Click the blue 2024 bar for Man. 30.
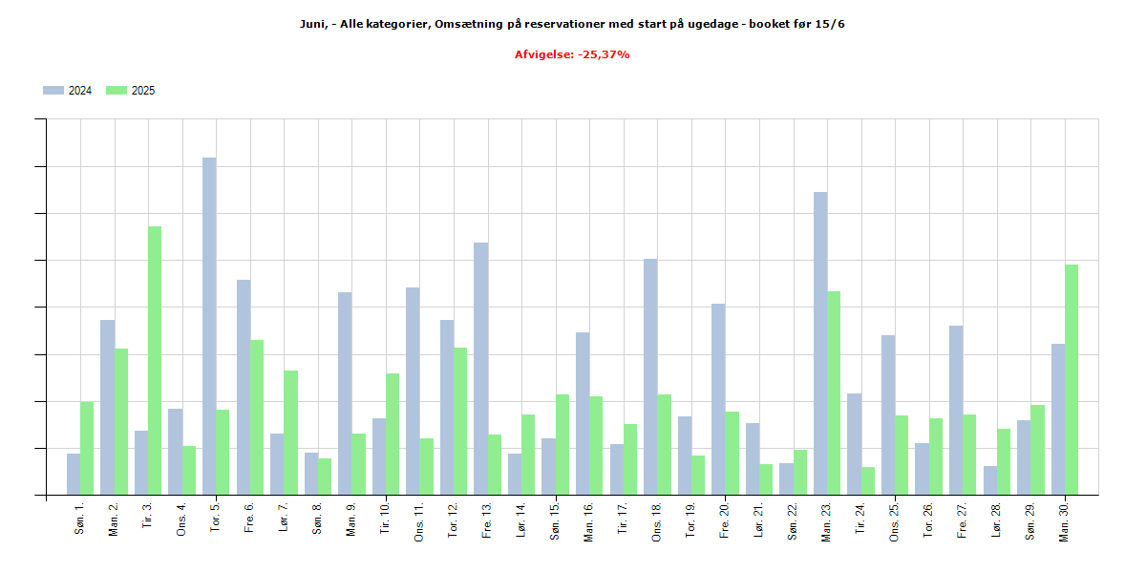The image size is (1146, 573). click(x=1057, y=419)
